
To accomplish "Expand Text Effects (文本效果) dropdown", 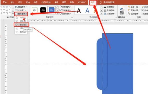I will click(110, 14).
